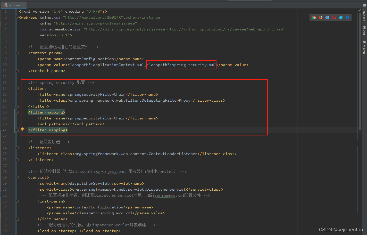Click the version="3.1" attribute
Viewport: 367px width, 235px height.
click(55, 35)
